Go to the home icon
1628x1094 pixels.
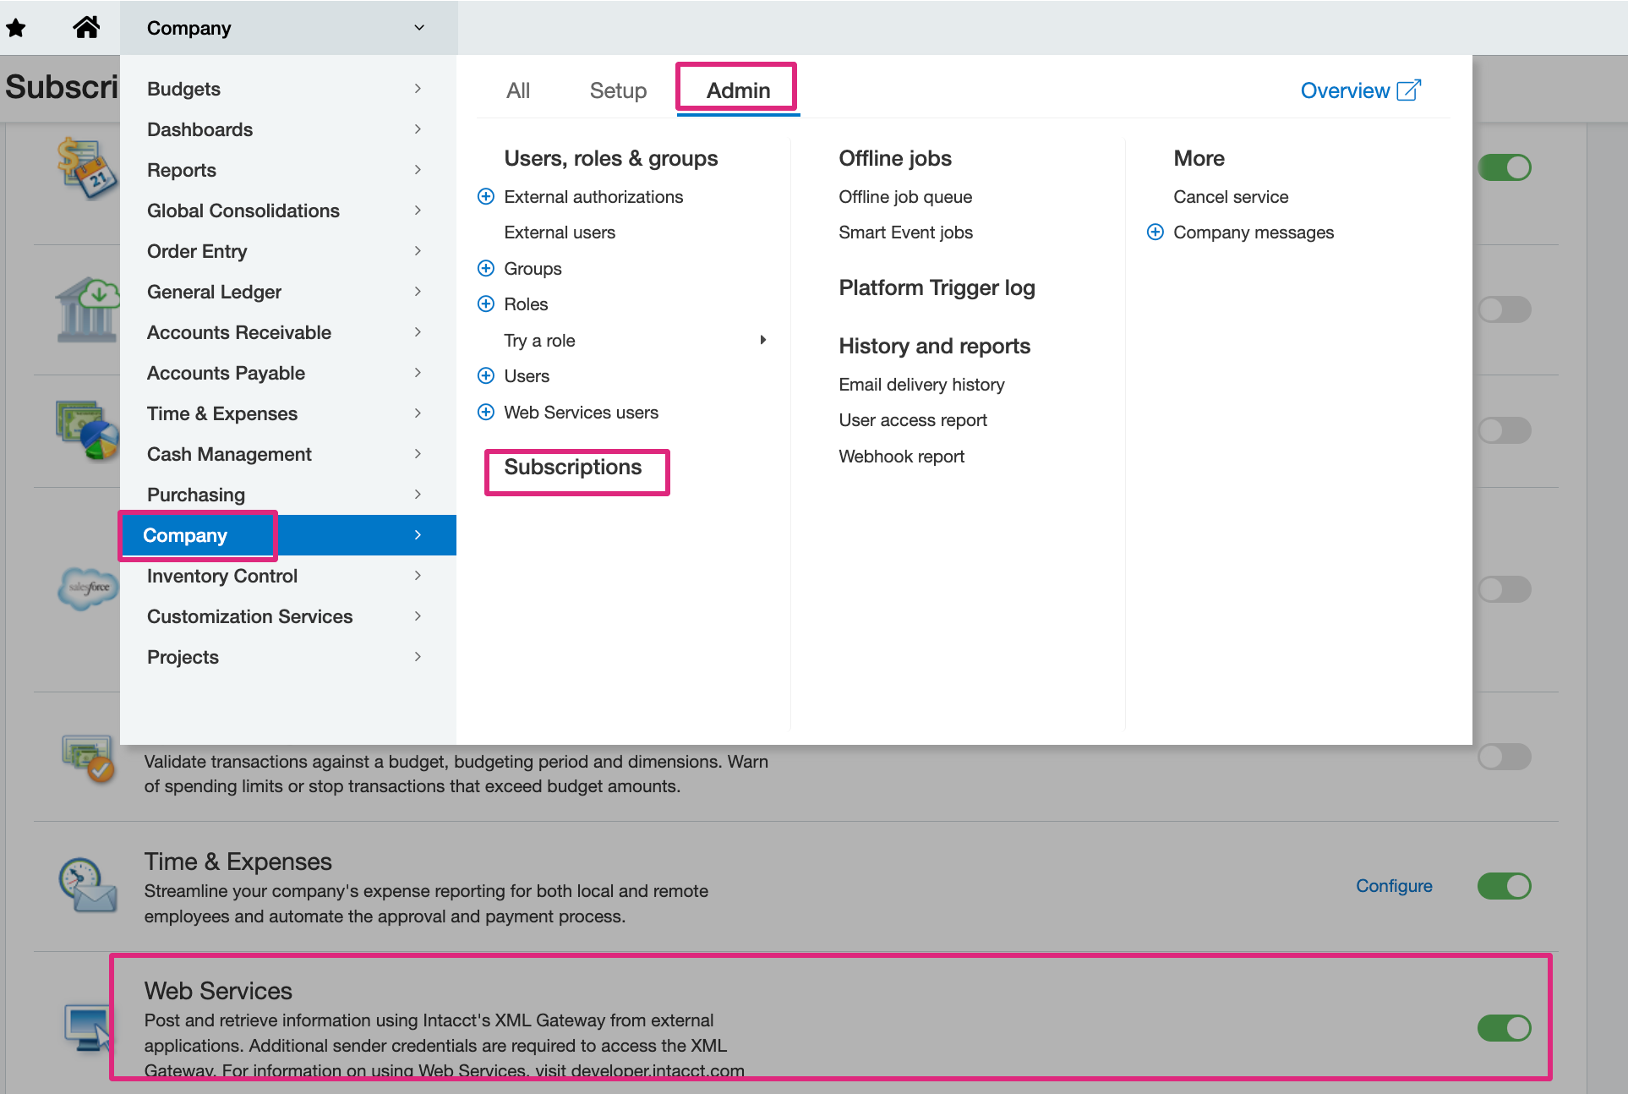(x=86, y=28)
